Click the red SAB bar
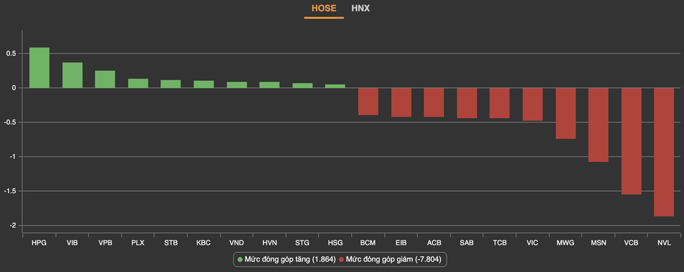The height and width of the screenshot is (272, 684). tap(467, 103)
